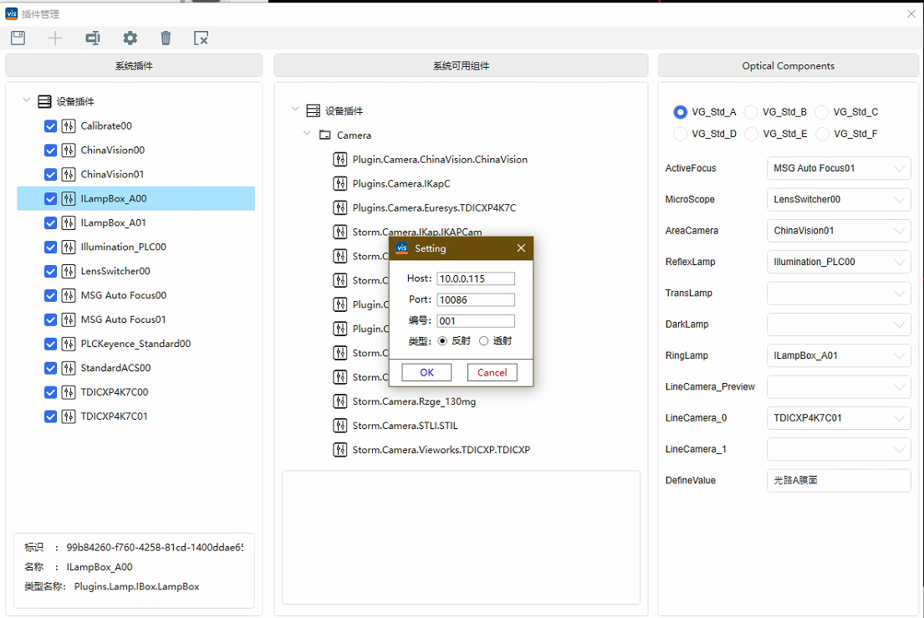Click the plugin icon beside Calibrate00
This screenshot has width=924, height=618.
(69, 126)
